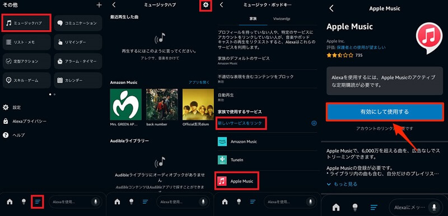Open the リマインダー tile

point(78,42)
